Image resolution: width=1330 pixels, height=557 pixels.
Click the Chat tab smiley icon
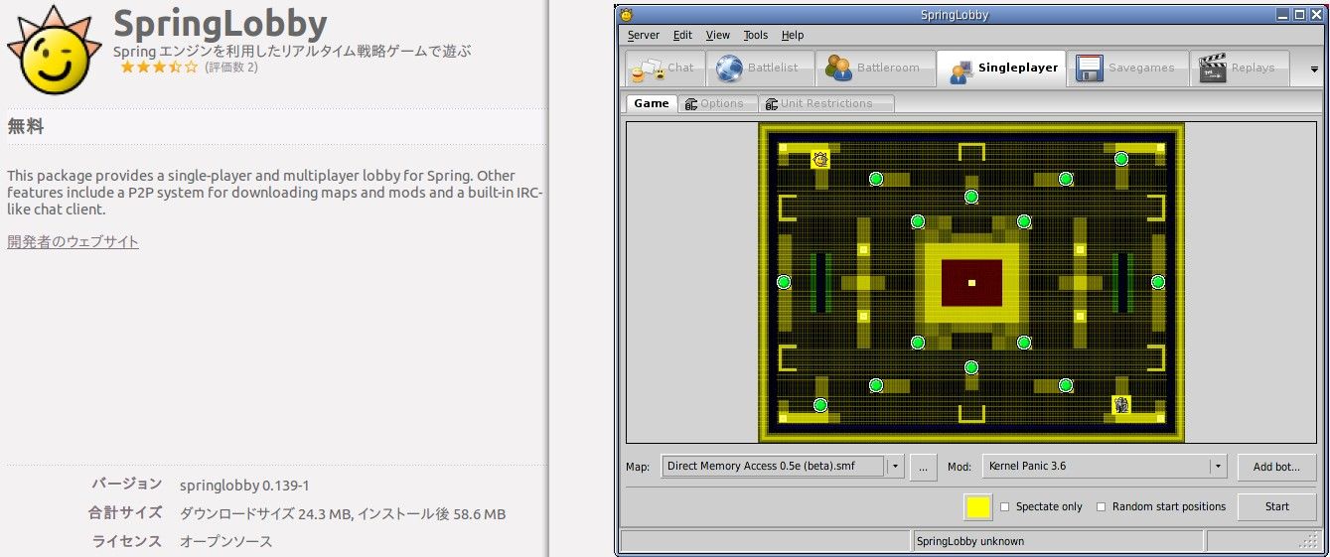click(647, 70)
